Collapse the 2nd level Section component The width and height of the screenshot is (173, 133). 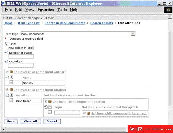(46, 102)
